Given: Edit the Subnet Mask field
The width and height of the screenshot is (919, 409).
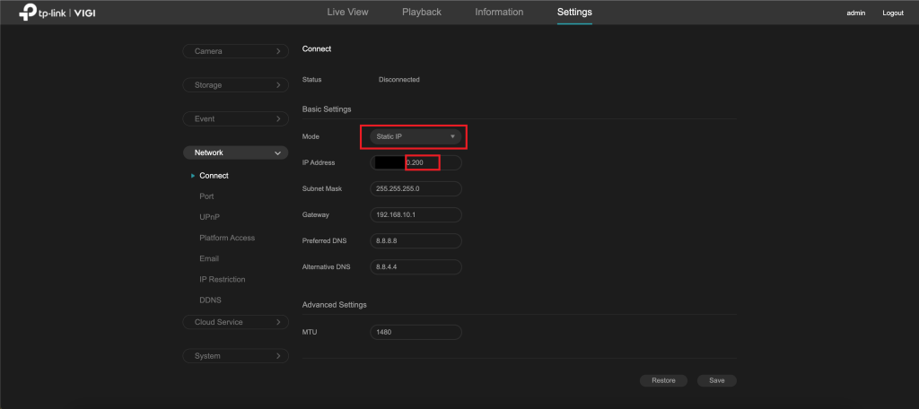Looking at the screenshot, I should (x=416, y=188).
